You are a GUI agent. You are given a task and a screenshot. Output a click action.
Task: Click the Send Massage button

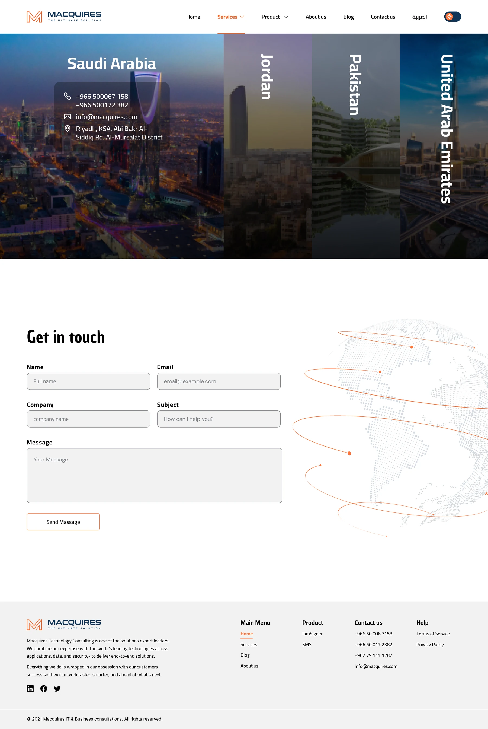(63, 522)
